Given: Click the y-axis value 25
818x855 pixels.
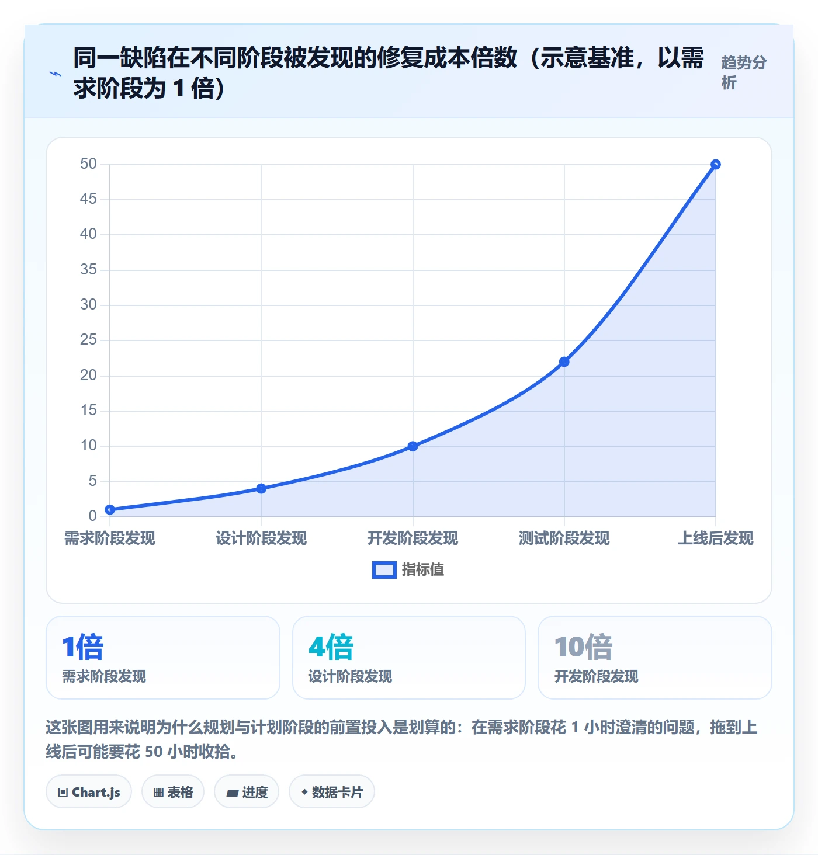Looking at the screenshot, I should 88,340.
